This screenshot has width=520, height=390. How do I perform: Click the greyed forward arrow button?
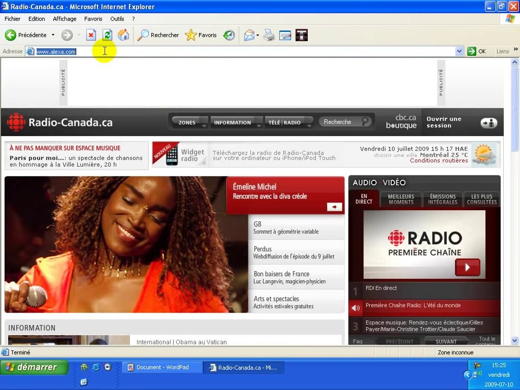pyautogui.click(x=67, y=35)
